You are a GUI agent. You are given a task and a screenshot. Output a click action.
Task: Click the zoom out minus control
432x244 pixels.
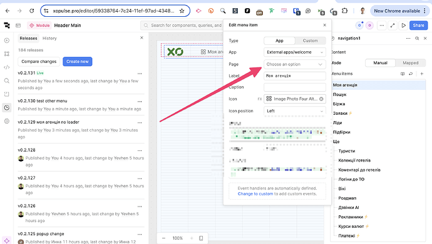(163, 238)
